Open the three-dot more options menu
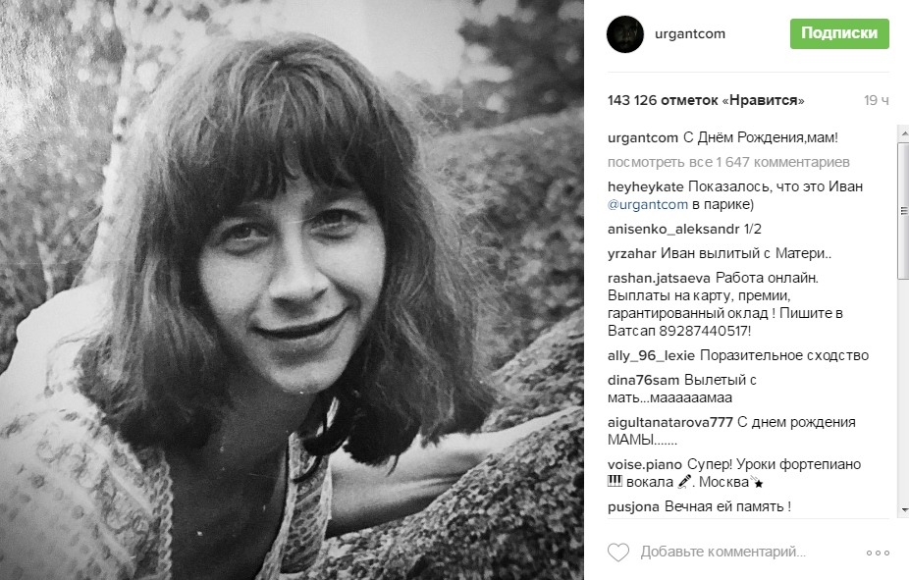The image size is (909, 580). pos(877,553)
